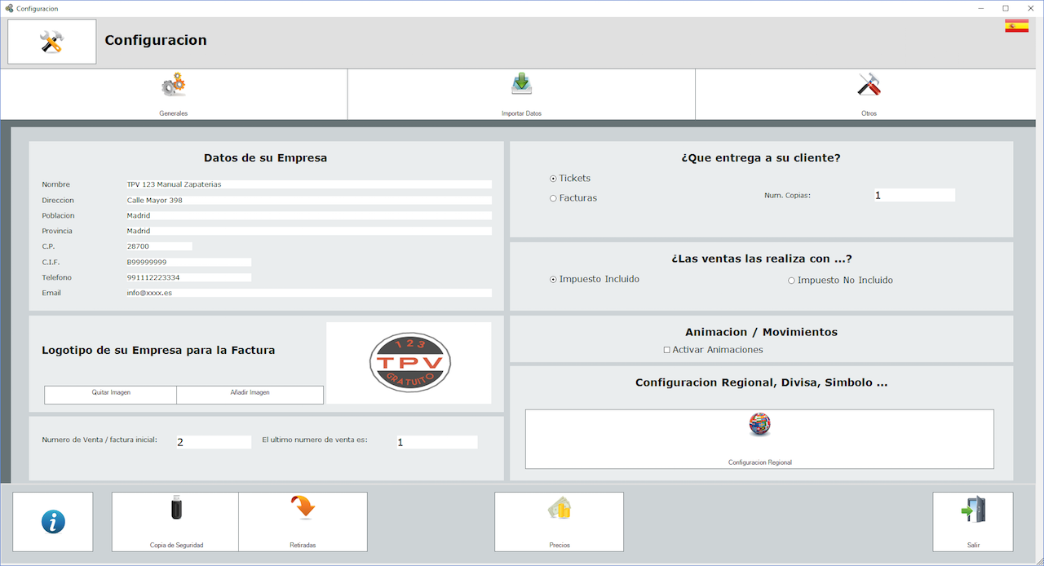Screen dimensions: 1044x566
Task: Select the Facturas radio option
Action: (x=554, y=198)
